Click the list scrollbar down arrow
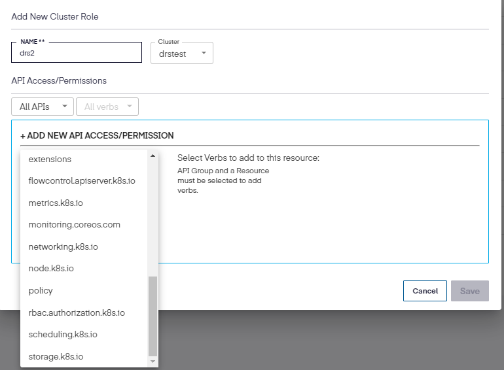 click(153, 361)
